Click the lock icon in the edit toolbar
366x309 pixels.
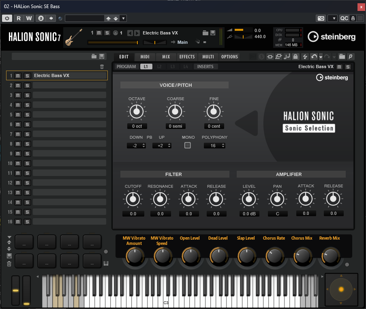295,56
